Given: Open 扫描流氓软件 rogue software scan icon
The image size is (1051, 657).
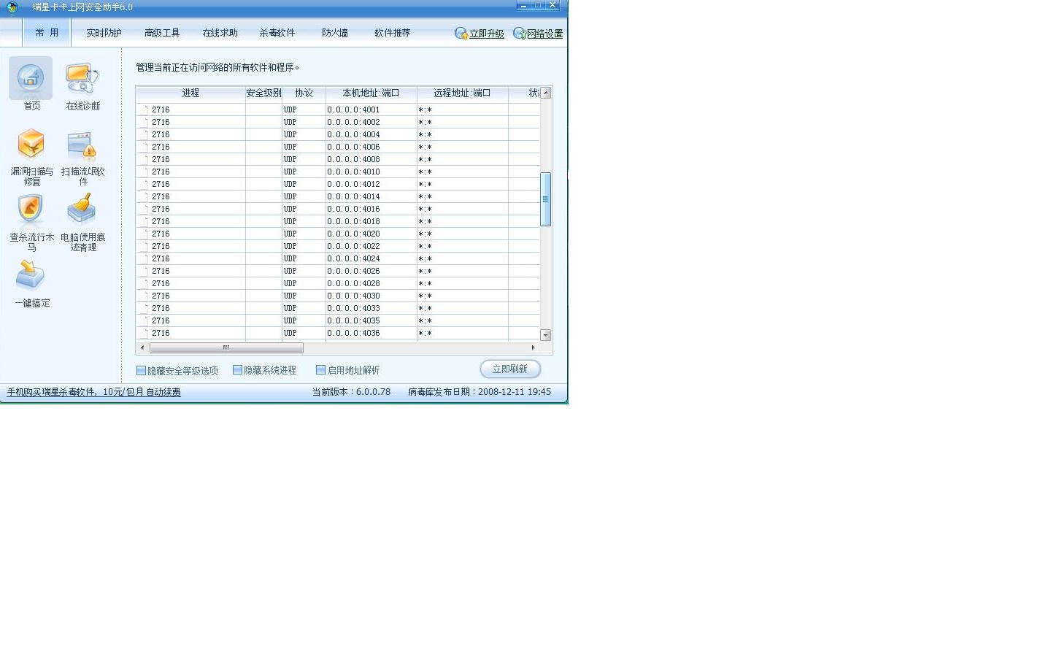Looking at the screenshot, I should [x=82, y=145].
